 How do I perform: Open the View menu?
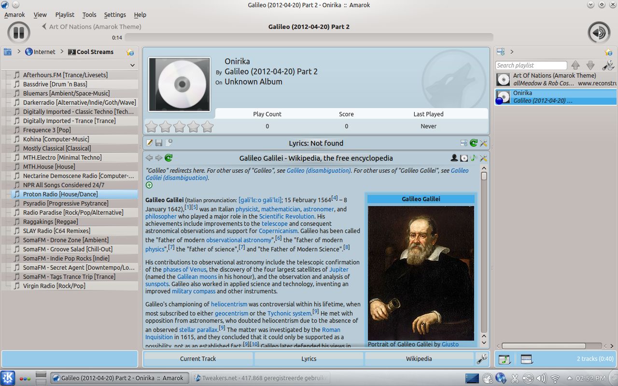click(x=40, y=14)
